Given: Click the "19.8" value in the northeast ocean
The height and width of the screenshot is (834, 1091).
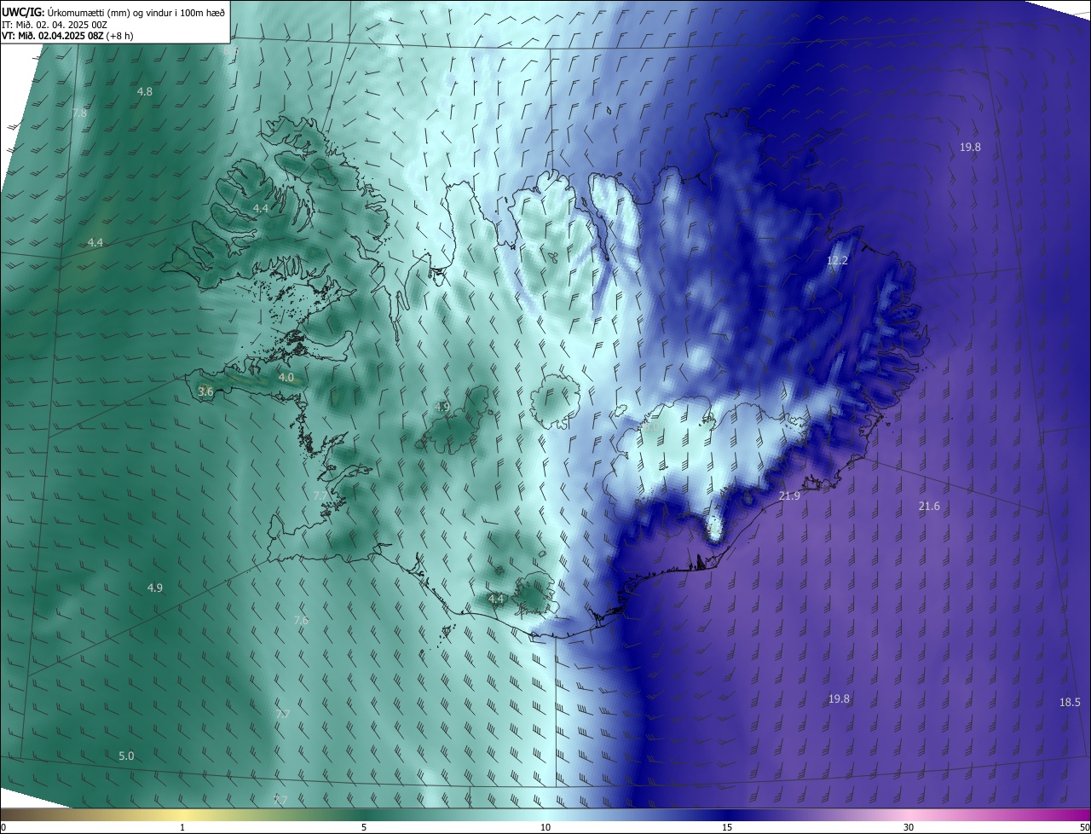Looking at the screenshot, I should click(970, 147).
